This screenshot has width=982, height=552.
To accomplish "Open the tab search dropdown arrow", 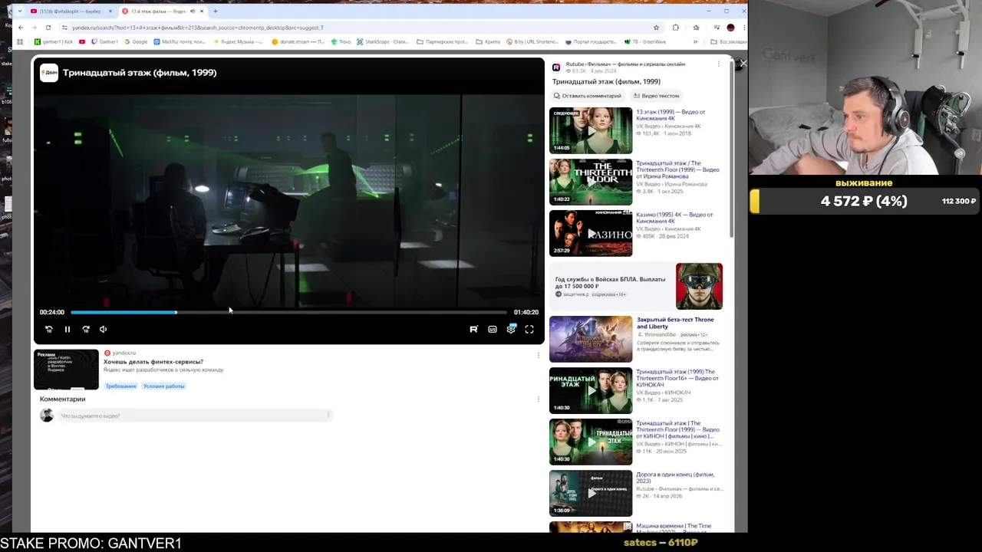I will 20,11.
